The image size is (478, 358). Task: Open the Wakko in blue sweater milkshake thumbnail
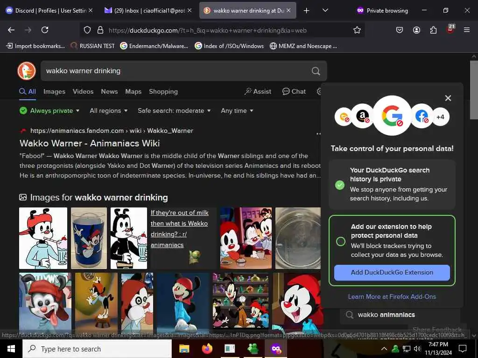coord(43,238)
